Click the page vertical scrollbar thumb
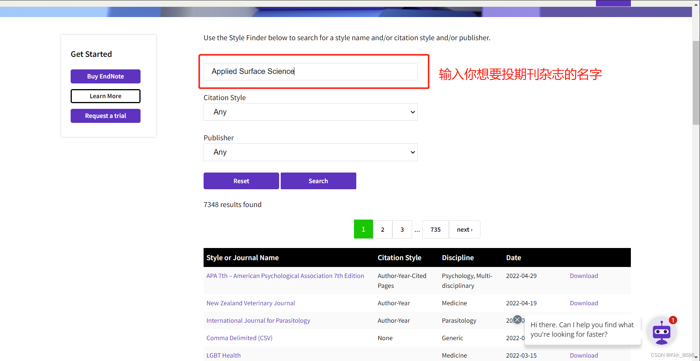700x361 pixels. (696, 83)
